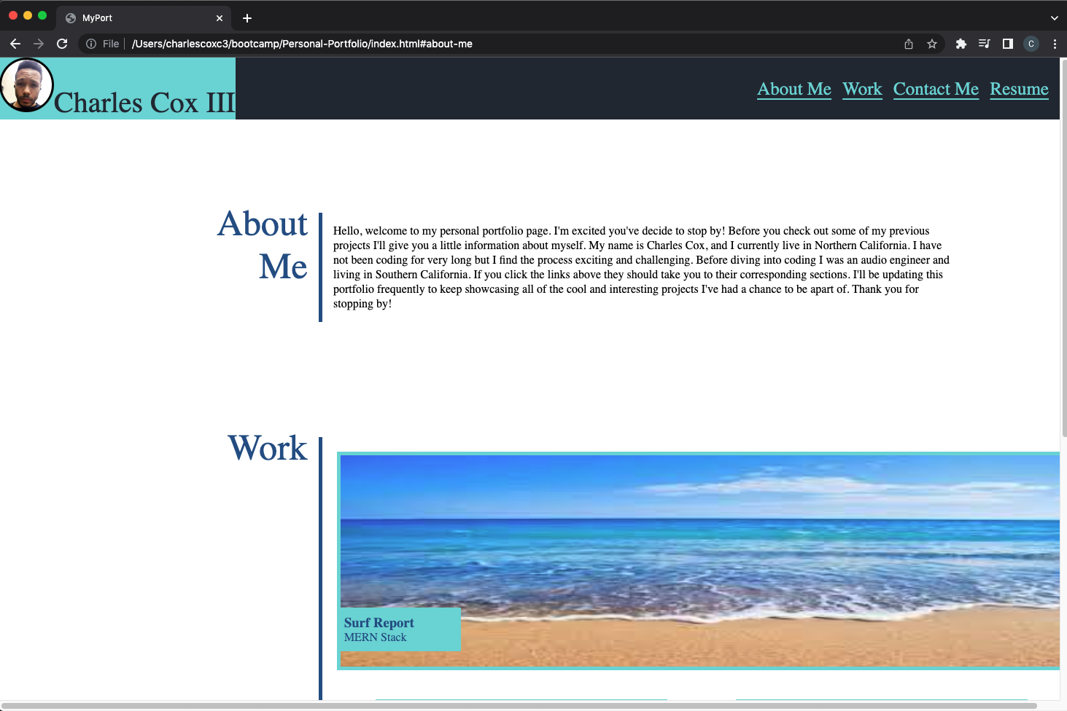The height and width of the screenshot is (711, 1067).
Task: Open the site info icon beside File
Action: tap(91, 44)
